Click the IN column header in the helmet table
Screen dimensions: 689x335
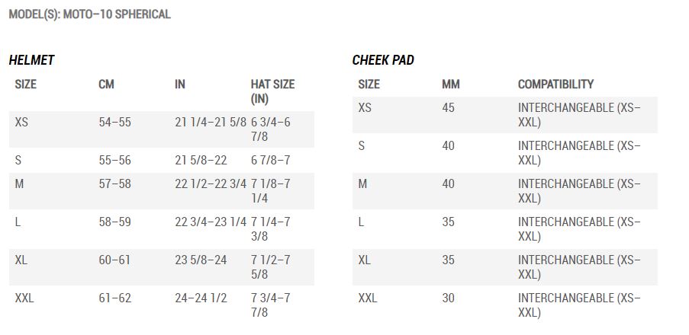pos(180,85)
